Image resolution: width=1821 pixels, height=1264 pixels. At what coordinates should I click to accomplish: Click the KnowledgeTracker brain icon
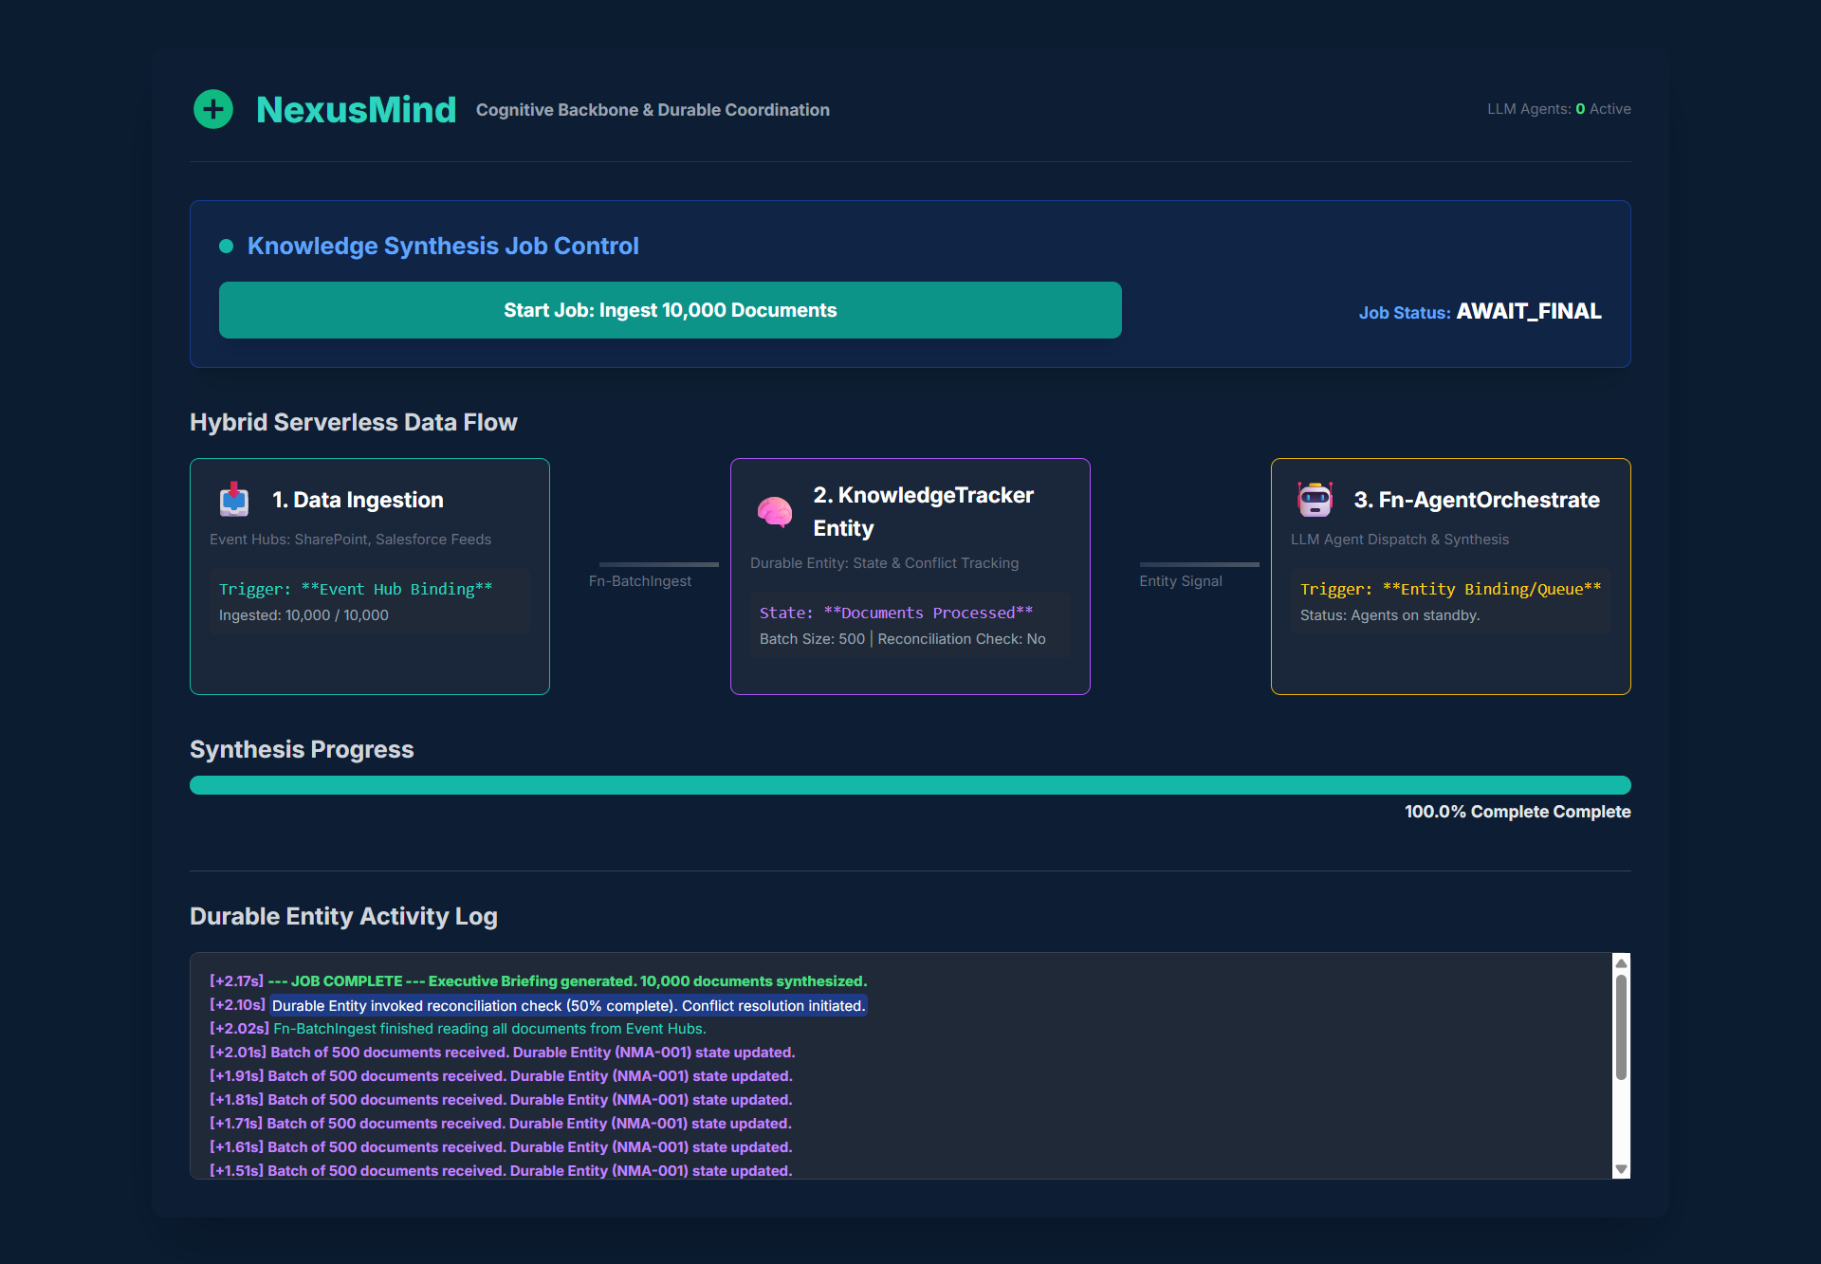point(775,512)
